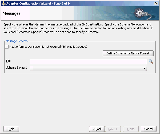Click the wizard icon in the title bar

(x=3, y=3)
